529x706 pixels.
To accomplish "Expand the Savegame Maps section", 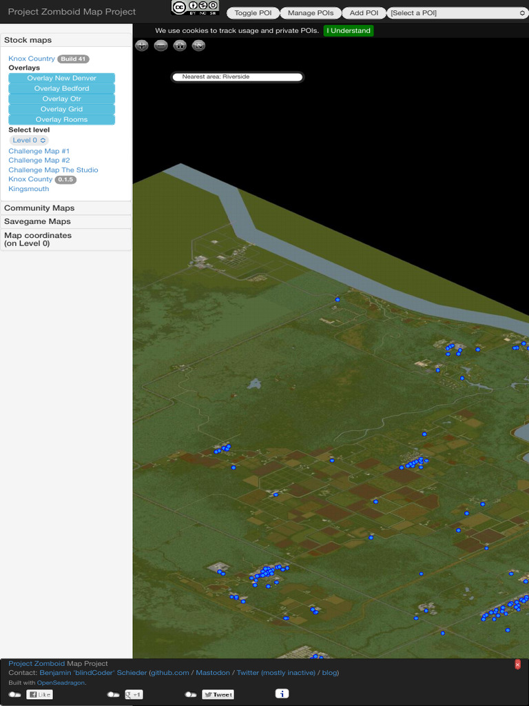I will (x=37, y=221).
